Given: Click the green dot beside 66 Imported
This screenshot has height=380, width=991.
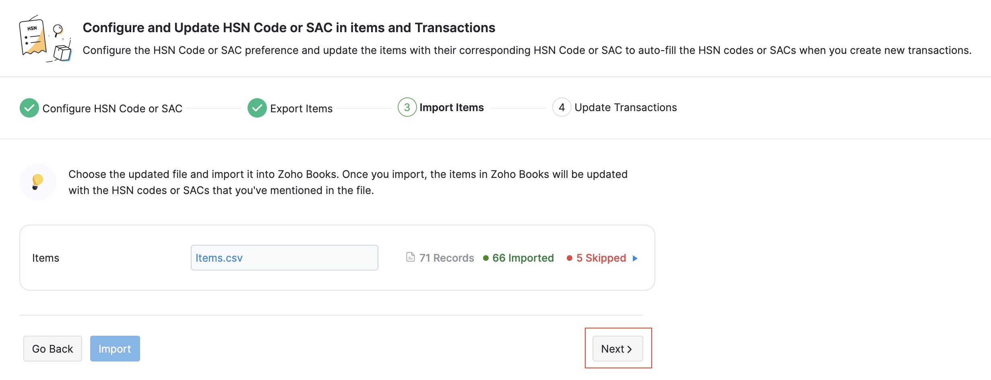Looking at the screenshot, I should point(485,258).
